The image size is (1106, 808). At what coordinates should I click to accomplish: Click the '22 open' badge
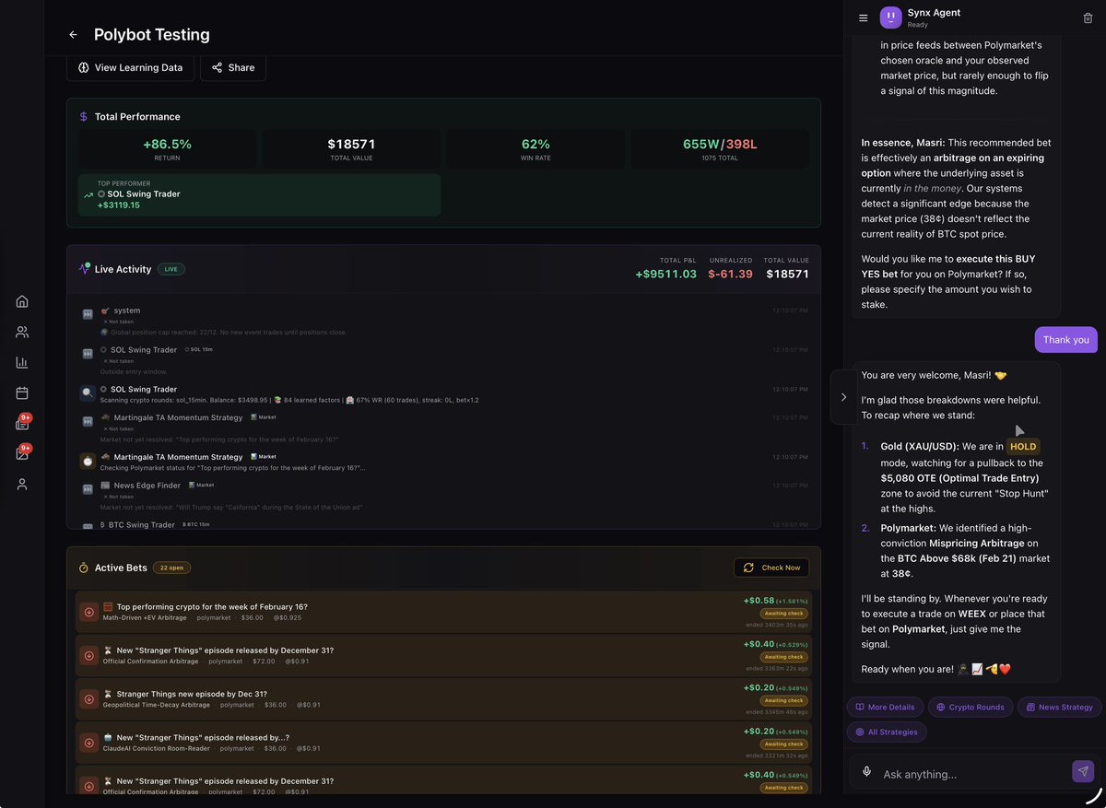pyautogui.click(x=171, y=568)
